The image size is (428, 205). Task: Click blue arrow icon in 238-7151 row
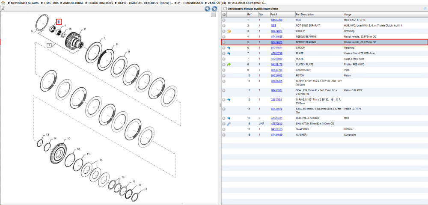point(229,100)
